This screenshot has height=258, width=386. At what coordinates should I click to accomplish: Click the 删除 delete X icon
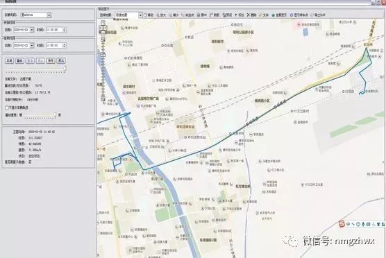point(248,15)
